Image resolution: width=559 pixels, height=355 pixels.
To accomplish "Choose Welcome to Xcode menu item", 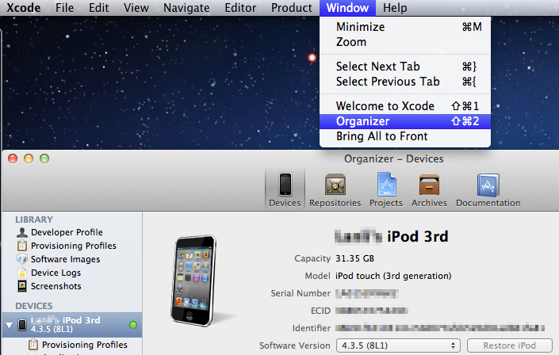I will tap(405, 106).
